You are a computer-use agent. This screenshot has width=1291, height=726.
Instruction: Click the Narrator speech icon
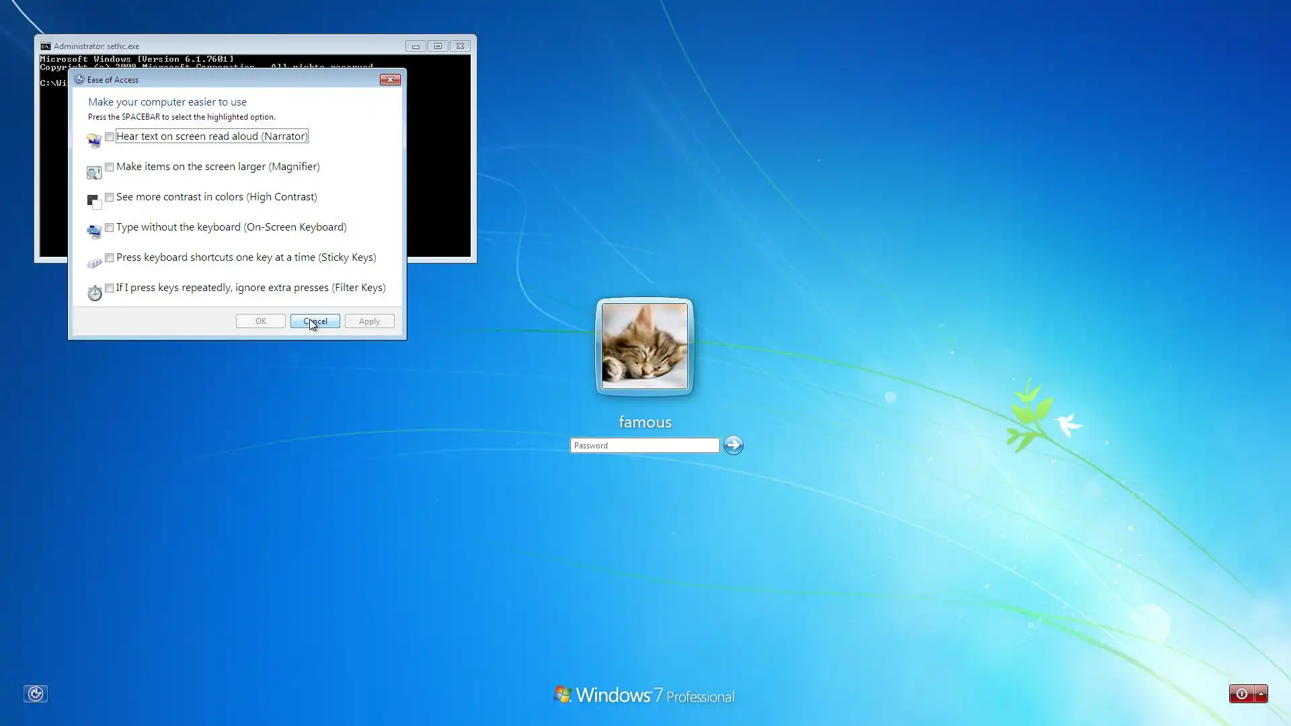click(94, 140)
